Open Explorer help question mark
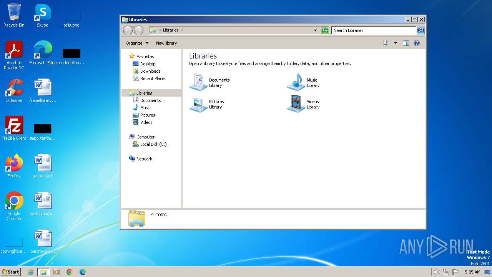 coord(417,43)
